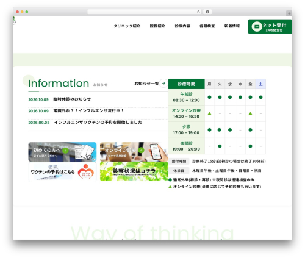The image size is (305, 258).
Task: Click the arrow circle next to お知らせ一覧
Action: (x=163, y=84)
